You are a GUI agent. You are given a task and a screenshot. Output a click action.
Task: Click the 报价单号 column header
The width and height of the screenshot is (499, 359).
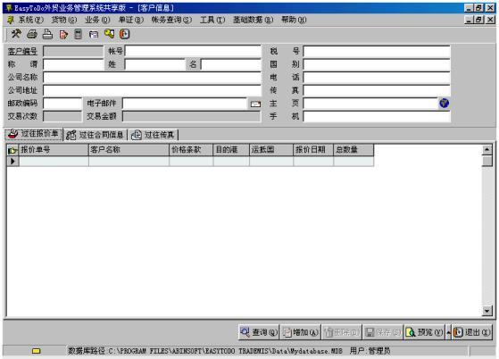tap(54, 150)
